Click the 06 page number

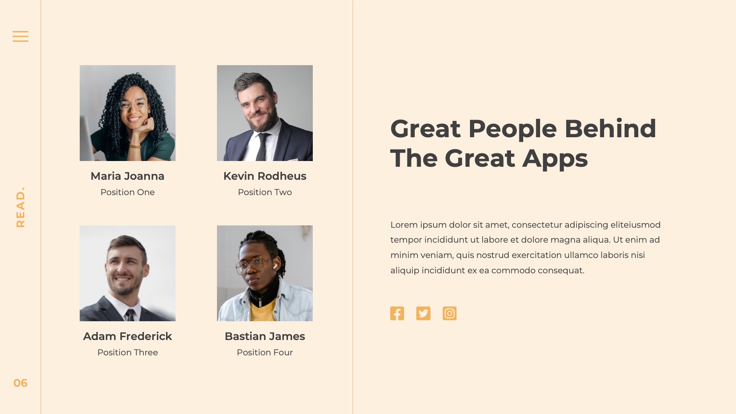[20, 383]
